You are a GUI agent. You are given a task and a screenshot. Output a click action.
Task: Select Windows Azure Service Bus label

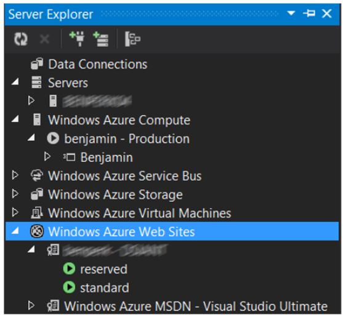124,176
